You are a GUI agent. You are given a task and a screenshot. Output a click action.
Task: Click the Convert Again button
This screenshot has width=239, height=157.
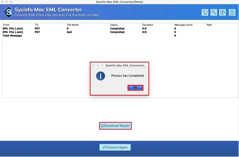coord(115,147)
